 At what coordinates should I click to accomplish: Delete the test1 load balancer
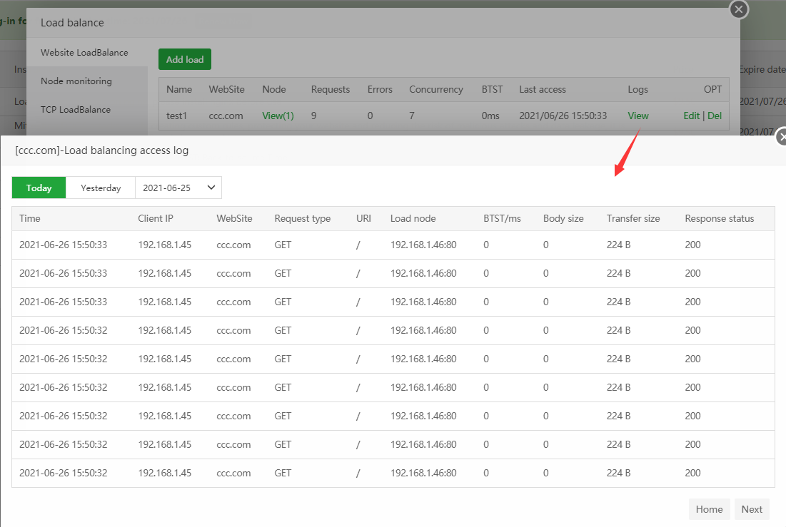click(715, 116)
